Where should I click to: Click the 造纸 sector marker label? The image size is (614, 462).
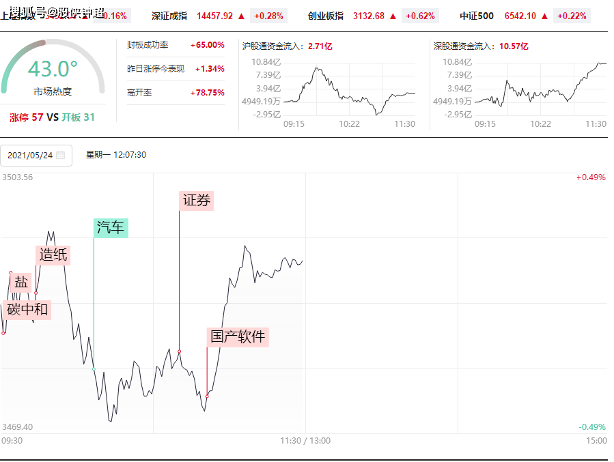53,255
